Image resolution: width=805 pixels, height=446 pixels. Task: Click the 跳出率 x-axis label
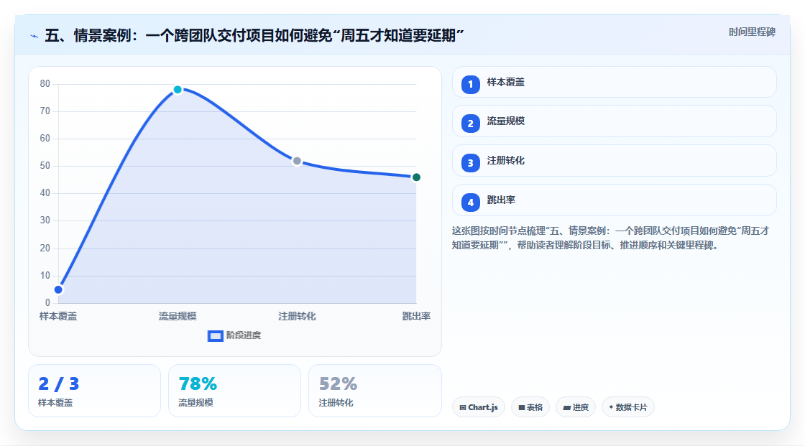click(x=416, y=317)
